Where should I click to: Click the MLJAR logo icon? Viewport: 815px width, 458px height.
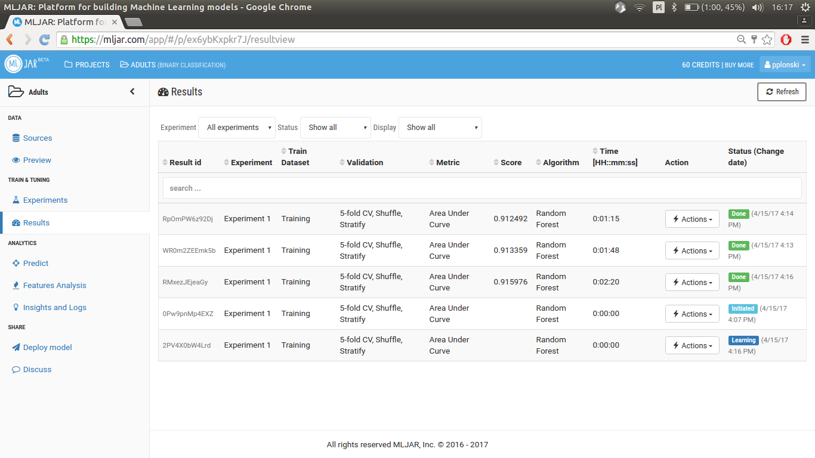pyautogui.click(x=13, y=64)
